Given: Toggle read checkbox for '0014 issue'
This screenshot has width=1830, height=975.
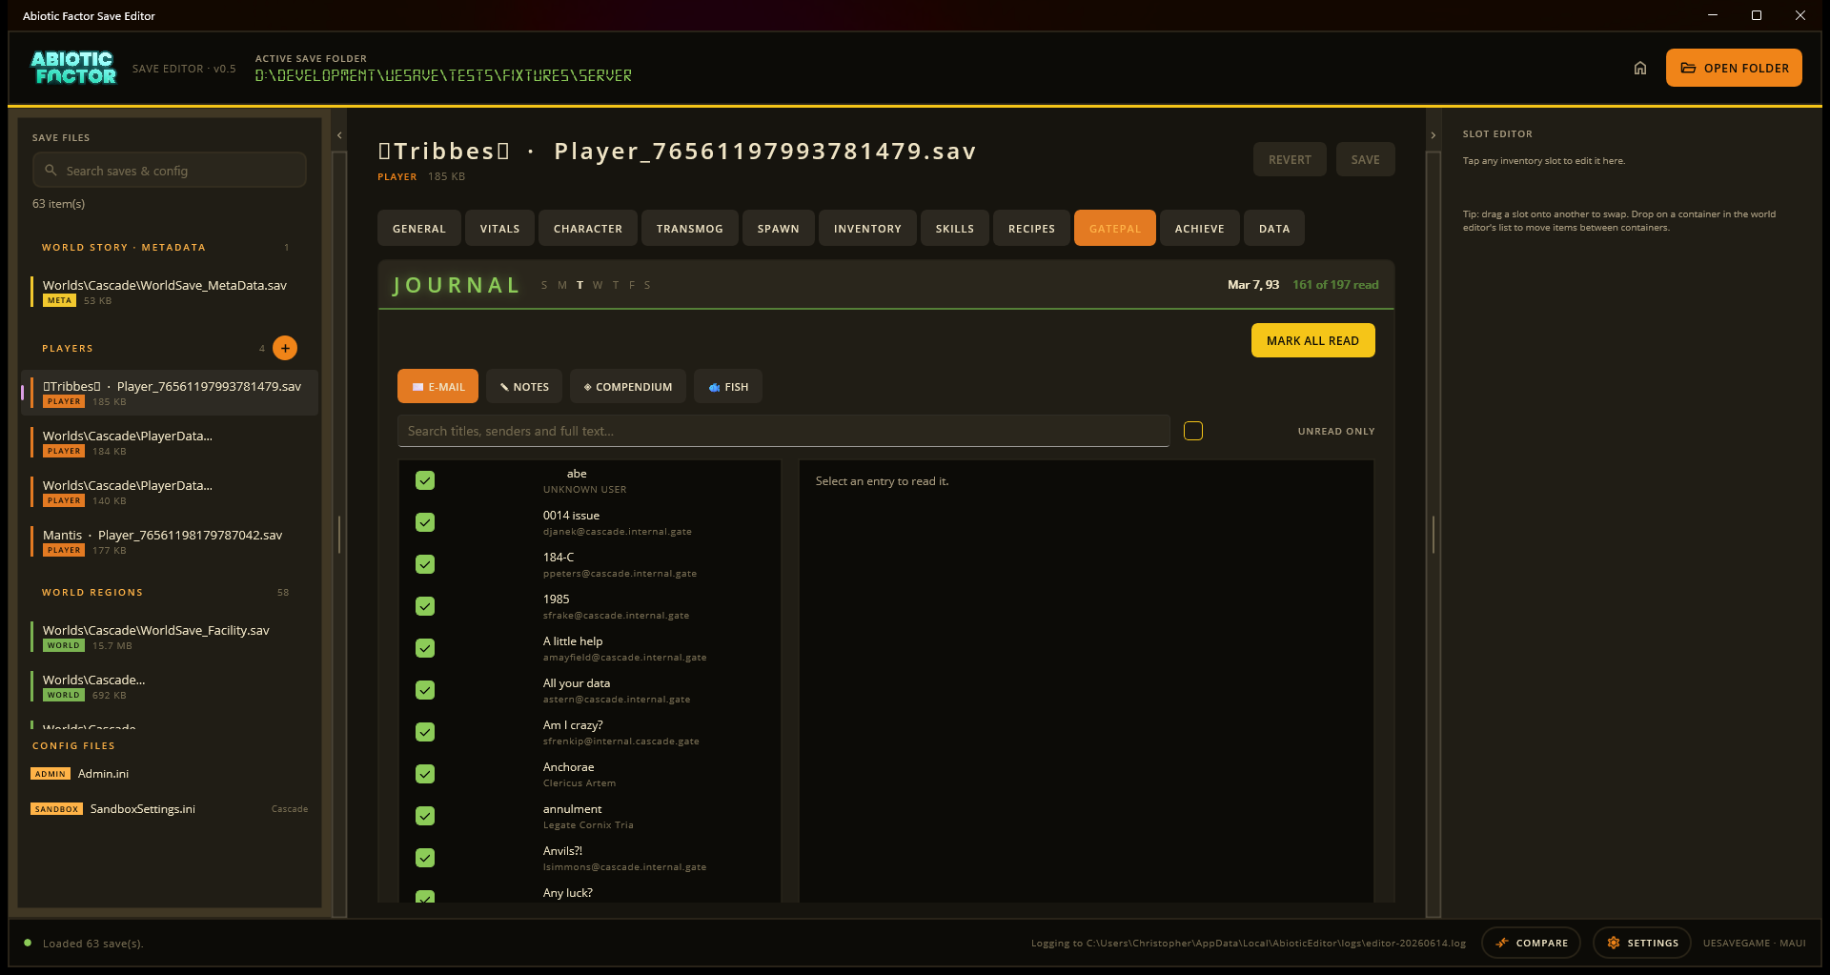Looking at the screenshot, I should point(425,522).
